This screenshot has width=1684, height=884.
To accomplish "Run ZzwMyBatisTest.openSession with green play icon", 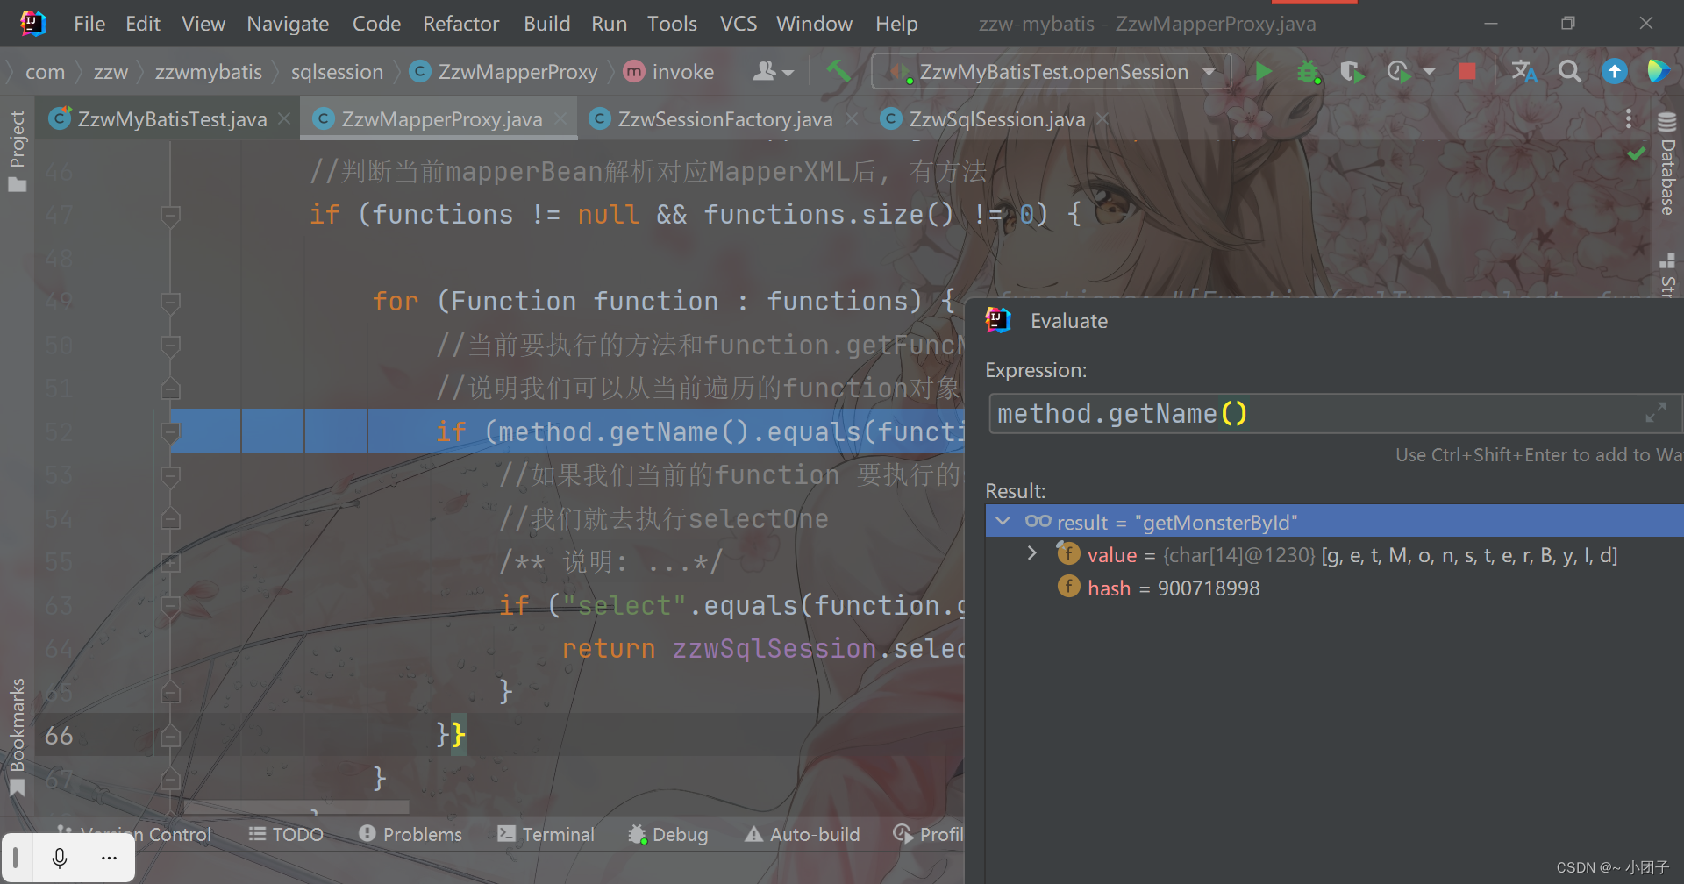I will pyautogui.click(x=1263, y=71).
